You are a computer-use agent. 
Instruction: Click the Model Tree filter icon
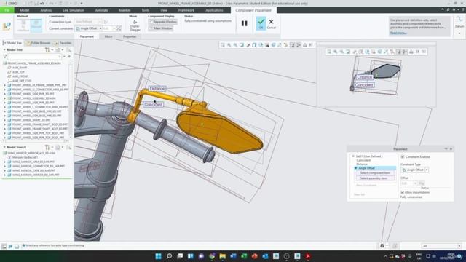coord(5,57)
